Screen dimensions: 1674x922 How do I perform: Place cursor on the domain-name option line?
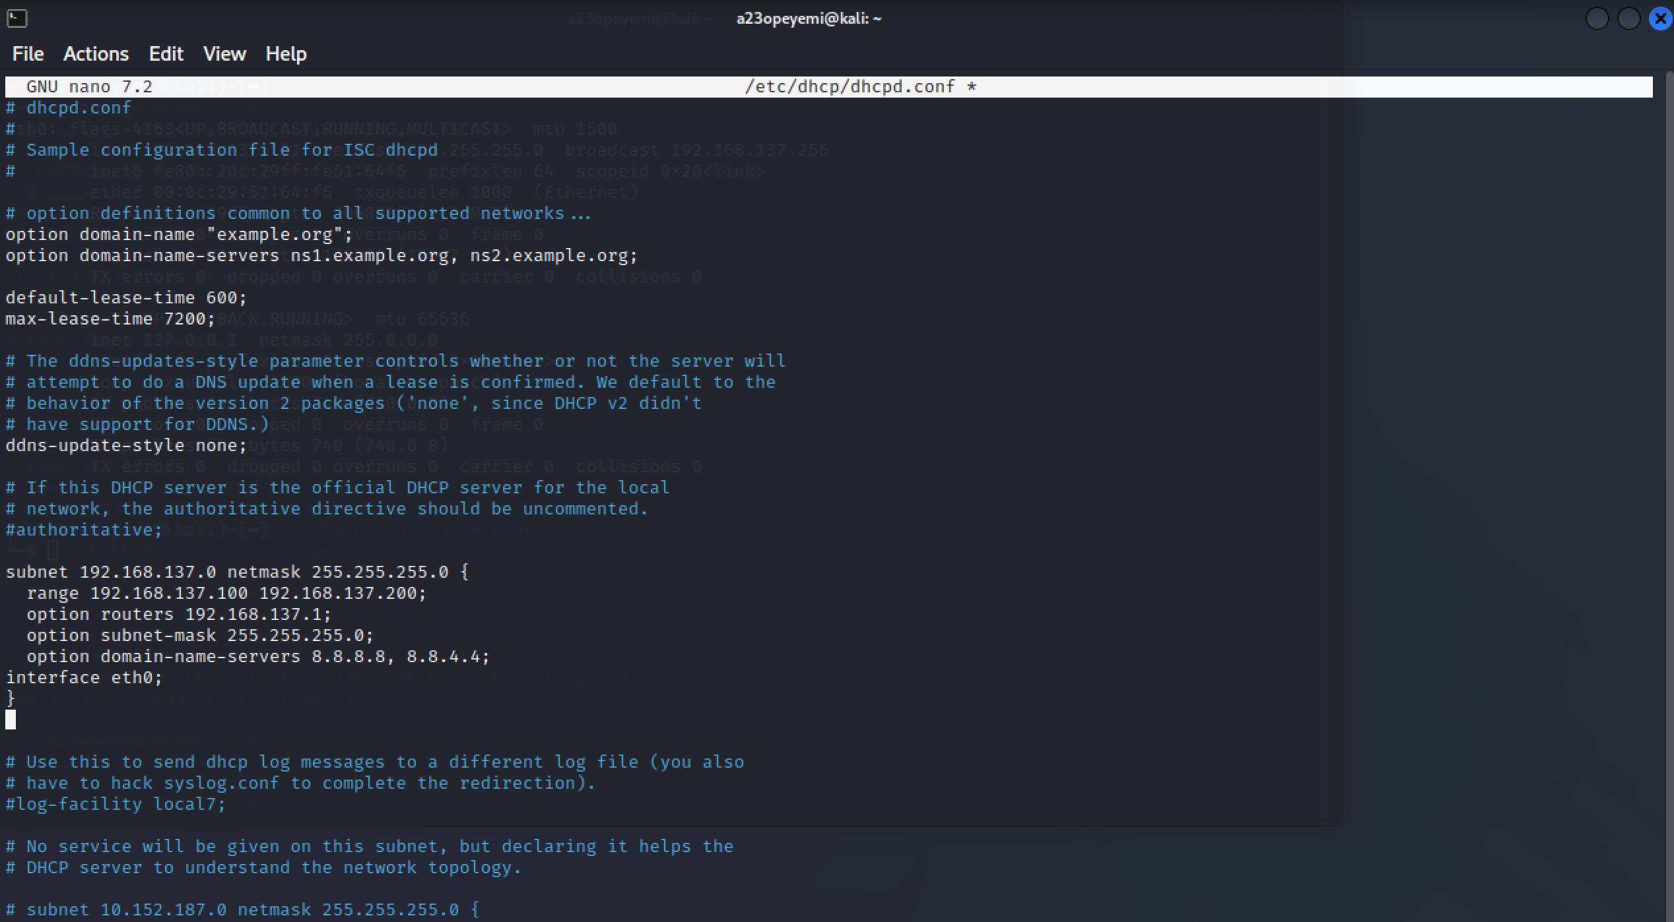click(x=178, y=234)
